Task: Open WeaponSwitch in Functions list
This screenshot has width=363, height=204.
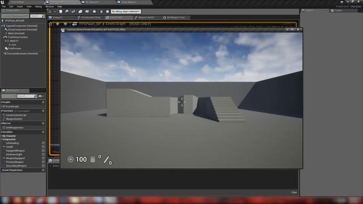Action: pyautogui.click(x=14, y=119)
